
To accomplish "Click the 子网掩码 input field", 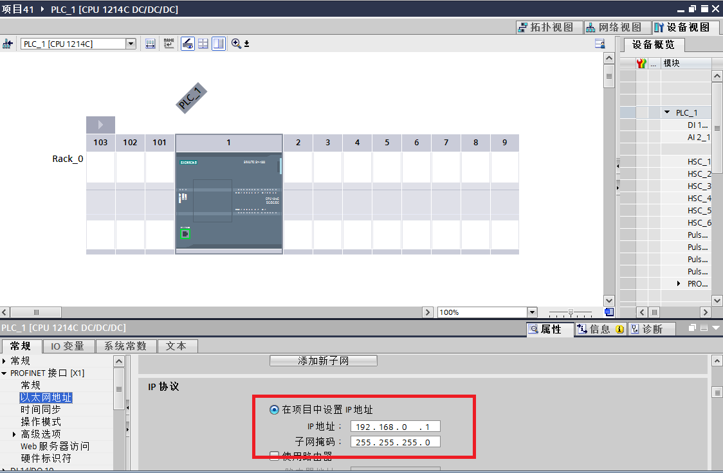I will click(x=395, y=442).
